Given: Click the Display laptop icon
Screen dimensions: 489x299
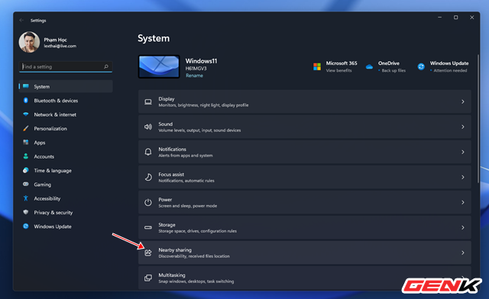Looking at the screenshot, I should point(148,102).
